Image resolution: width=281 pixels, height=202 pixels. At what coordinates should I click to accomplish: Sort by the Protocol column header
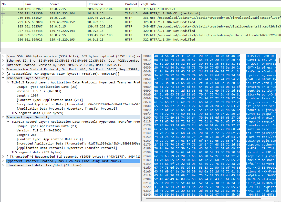[x=131, y=4]
